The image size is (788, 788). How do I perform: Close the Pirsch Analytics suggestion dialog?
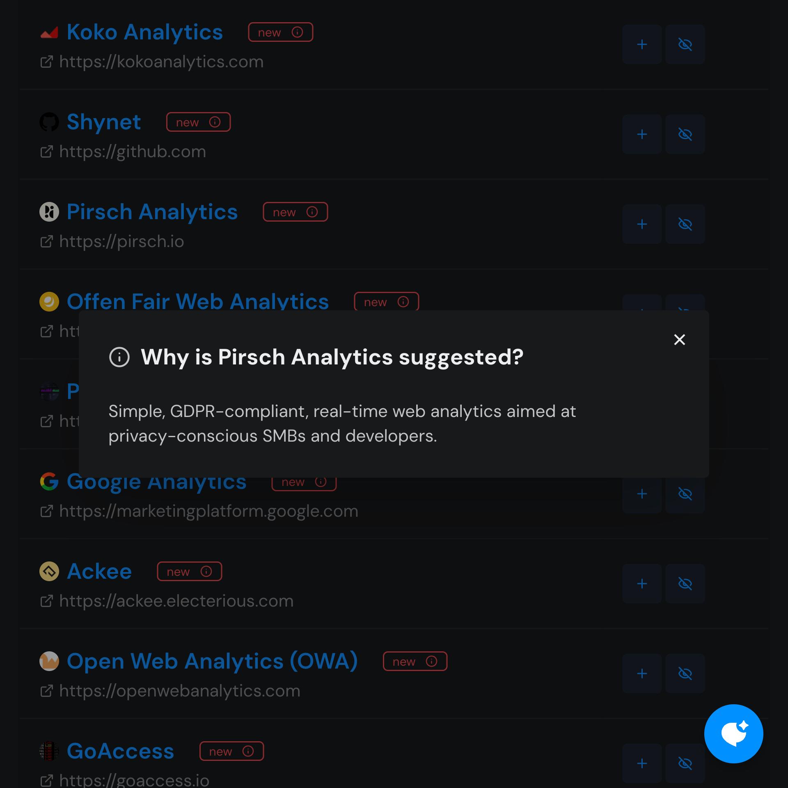tap(679, 339)
